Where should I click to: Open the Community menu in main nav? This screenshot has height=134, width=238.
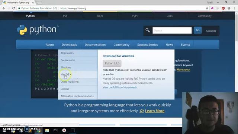122,45
